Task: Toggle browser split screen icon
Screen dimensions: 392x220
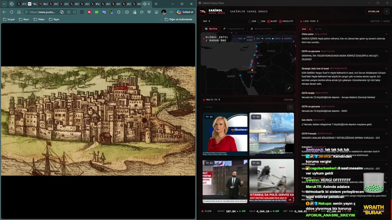Action: 127,12
